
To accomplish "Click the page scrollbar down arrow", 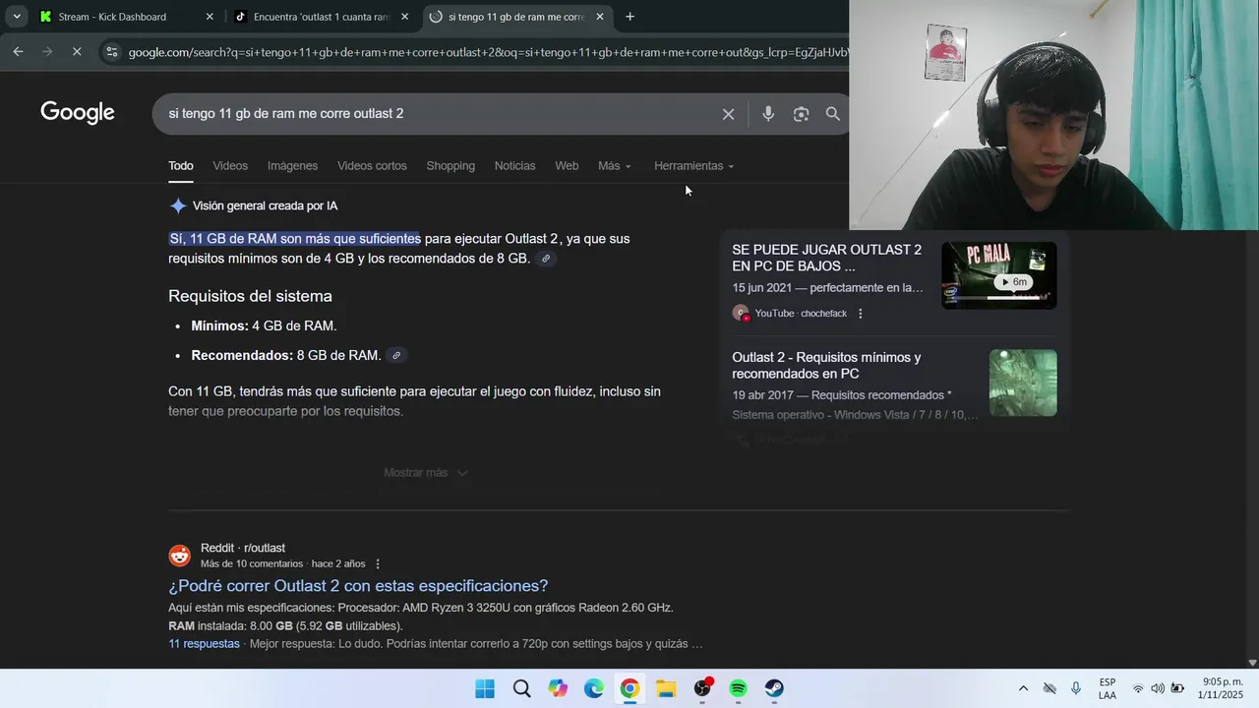I will tap(1252, 663).
